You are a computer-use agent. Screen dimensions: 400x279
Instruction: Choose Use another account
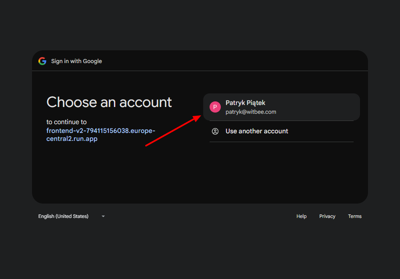click(x=257, y=131)
